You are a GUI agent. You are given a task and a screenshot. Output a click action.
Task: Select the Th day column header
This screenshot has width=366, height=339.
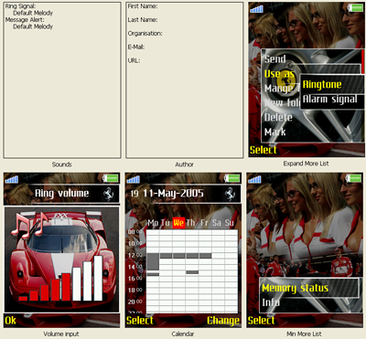190,223
